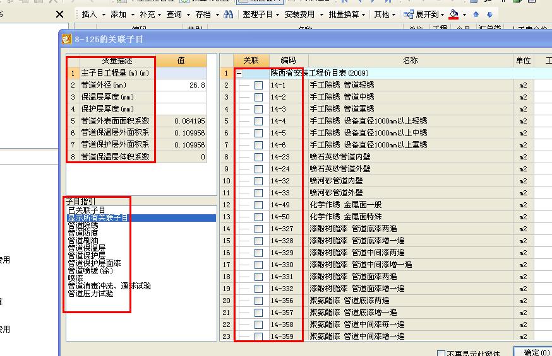Click the paint bucket fill color icon
552x356 pixels.
pos(453,14)
